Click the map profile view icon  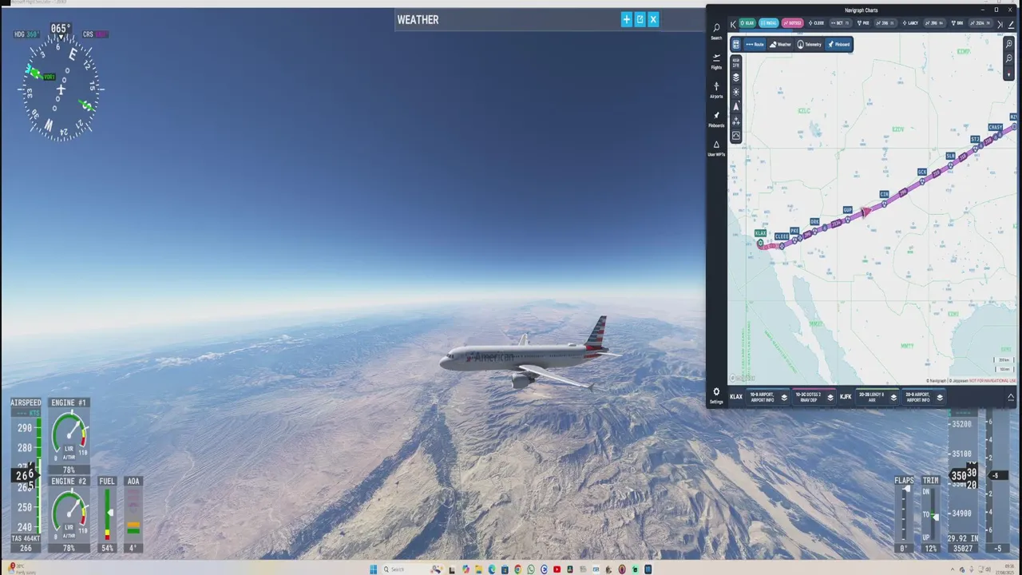pyautogui.click(x=736, y=136)
